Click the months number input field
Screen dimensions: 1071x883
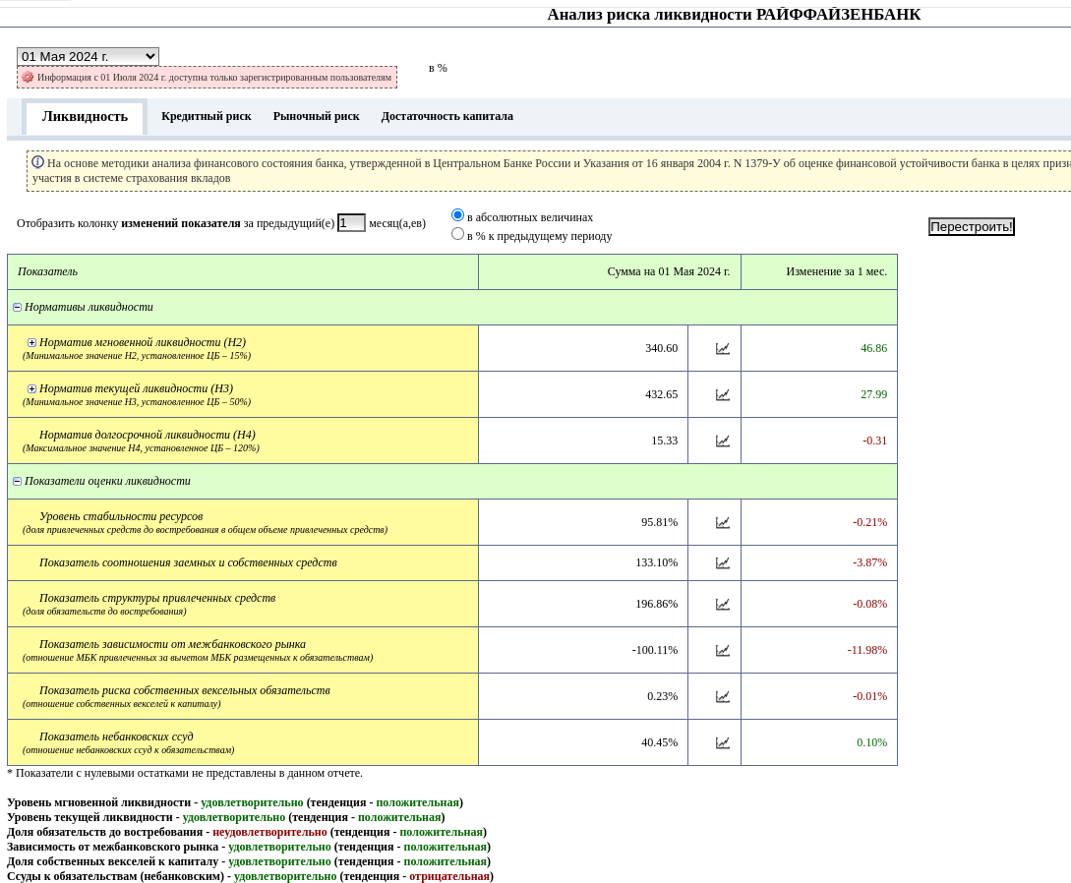click(351, 223)
